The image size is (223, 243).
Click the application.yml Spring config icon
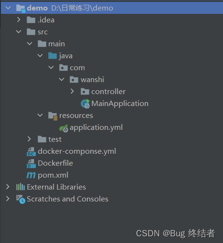tap(64, 128)
